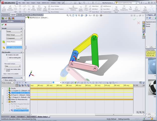The width and height of the screenshot is (157, 121).
Task: Open the ANSYS 14.0 menu
Action: click(x=45, y=3)
